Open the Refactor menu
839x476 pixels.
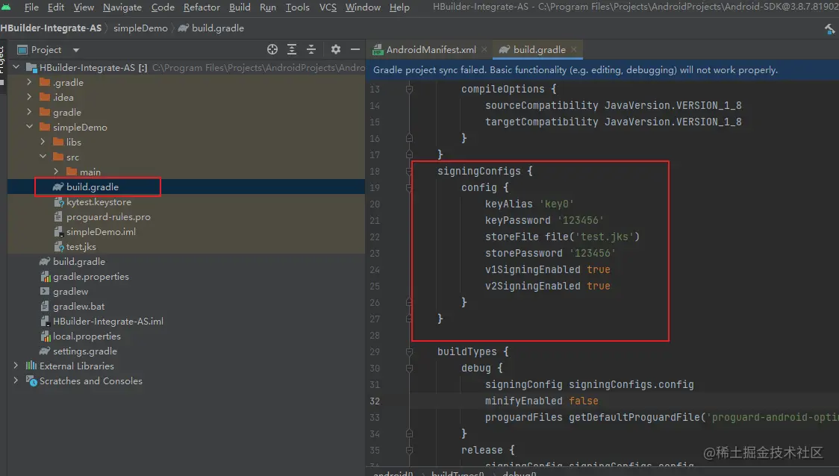(x=202, y=7)
